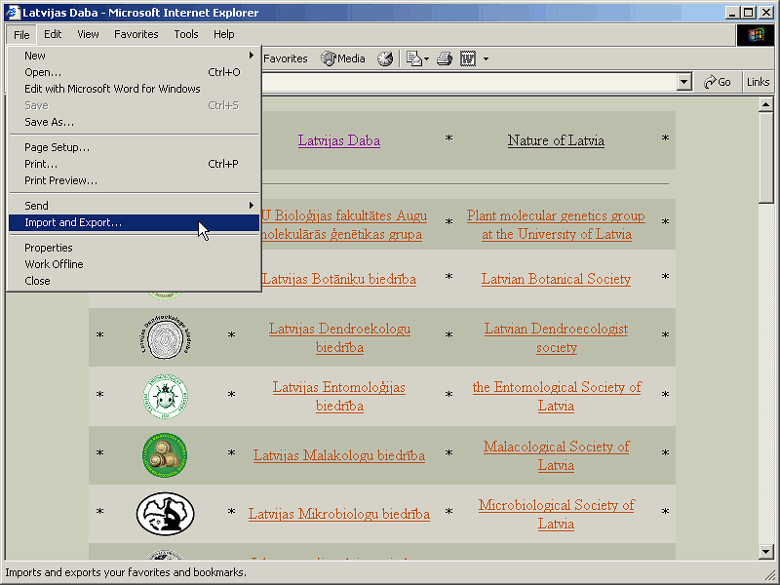780x585 pixels.
Task: Open the Latvijas Botāniķu biedrība link
Action: pos(339,279)
